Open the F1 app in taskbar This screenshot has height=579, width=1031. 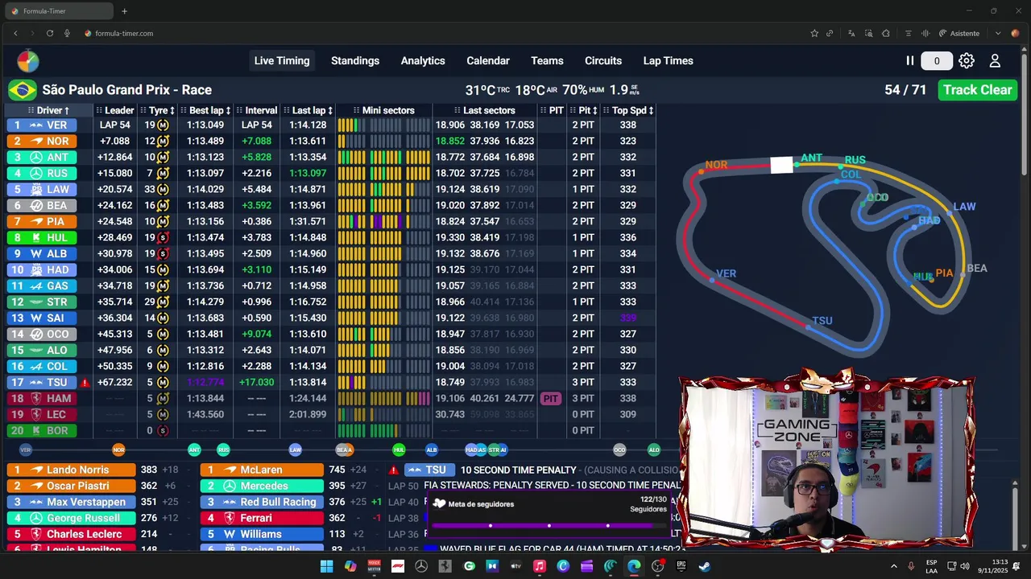[398, 566]
